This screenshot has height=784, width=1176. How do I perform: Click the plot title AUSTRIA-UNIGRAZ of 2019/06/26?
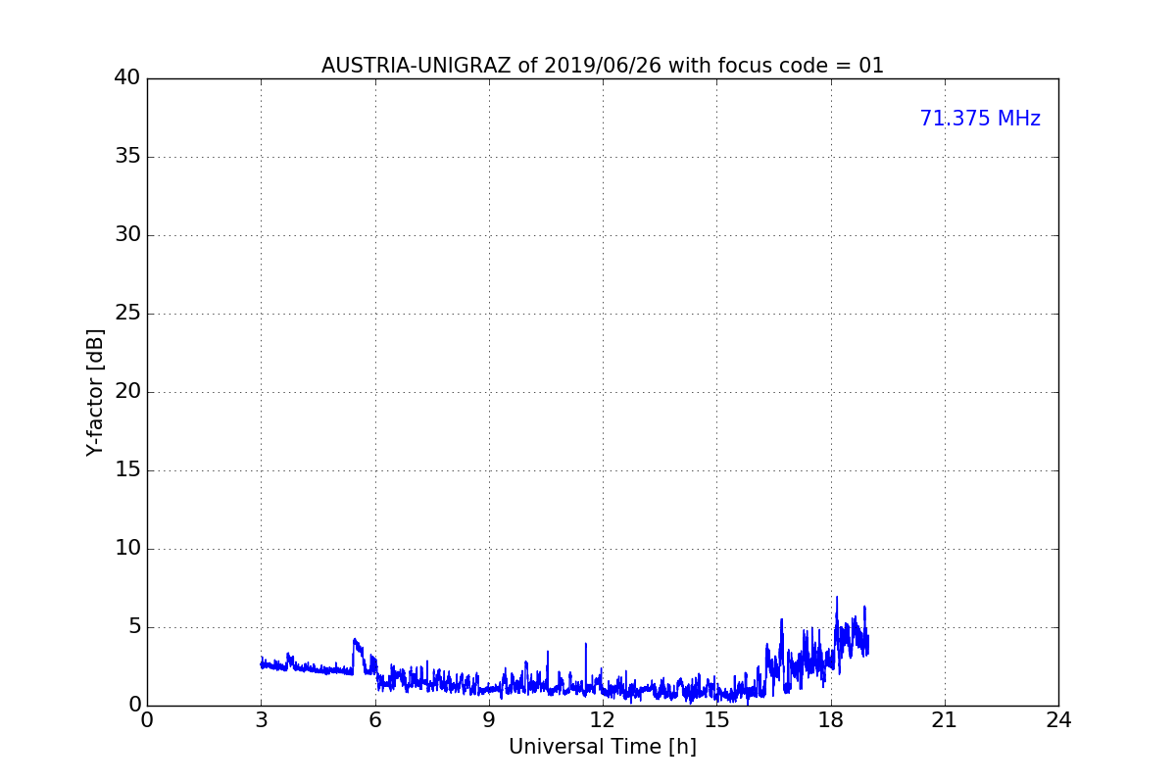coord(603,66)
